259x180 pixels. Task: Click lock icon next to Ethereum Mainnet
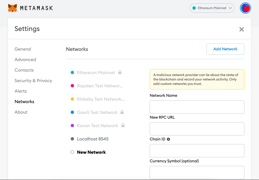tap(120, 72)
